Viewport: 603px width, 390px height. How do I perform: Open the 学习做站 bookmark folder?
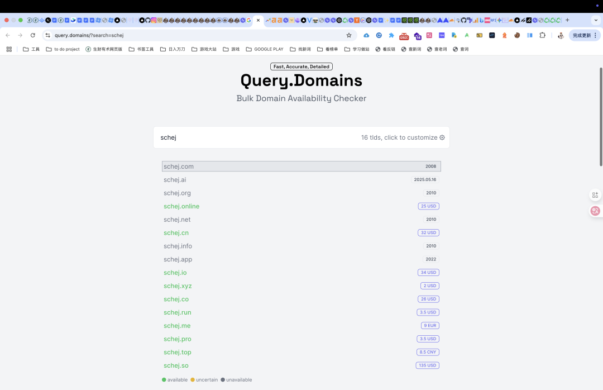[357, 49]
